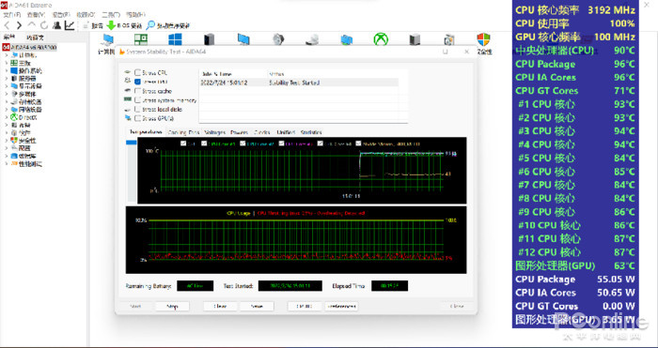This screenshot has width=658, height=348.
Task: Go back with the toolbar back arrow
Action: 8,25
